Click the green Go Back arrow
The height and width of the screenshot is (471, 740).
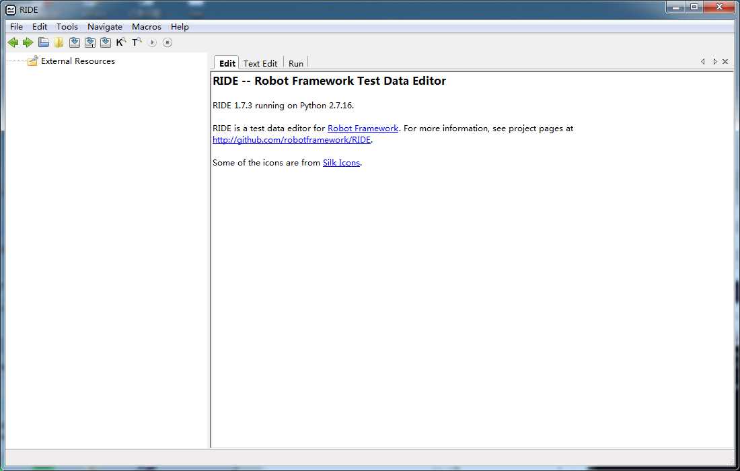coord(13,42)
